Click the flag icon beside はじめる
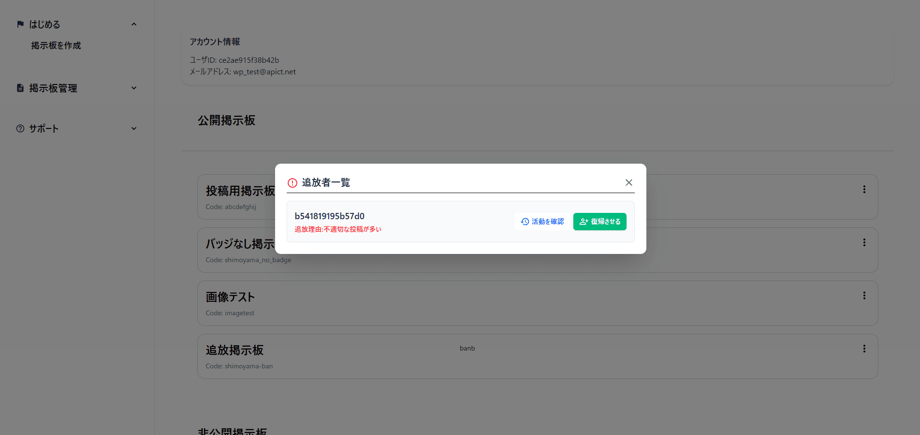 pos(20,24)
